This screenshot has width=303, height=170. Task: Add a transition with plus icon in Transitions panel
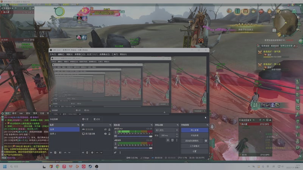click(168, 140)
